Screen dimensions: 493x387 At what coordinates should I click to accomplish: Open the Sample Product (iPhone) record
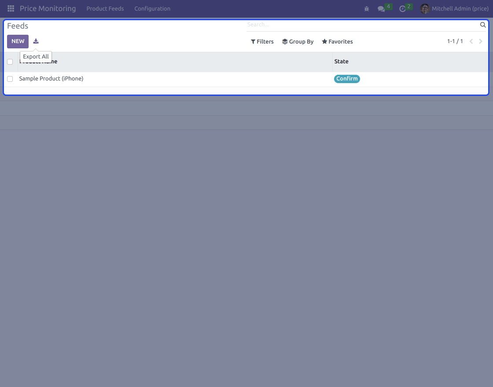(x=51, y=79)
